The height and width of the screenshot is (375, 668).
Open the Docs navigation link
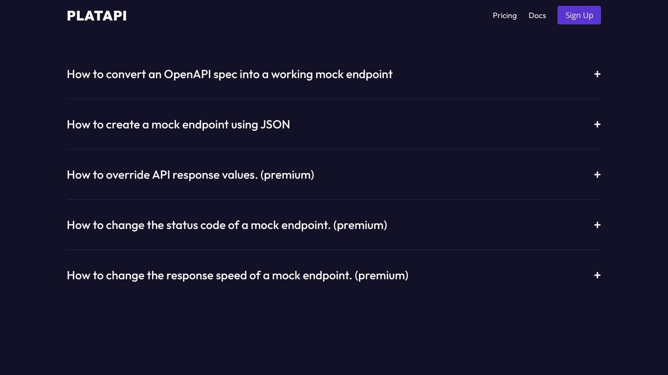click(537, 16)
